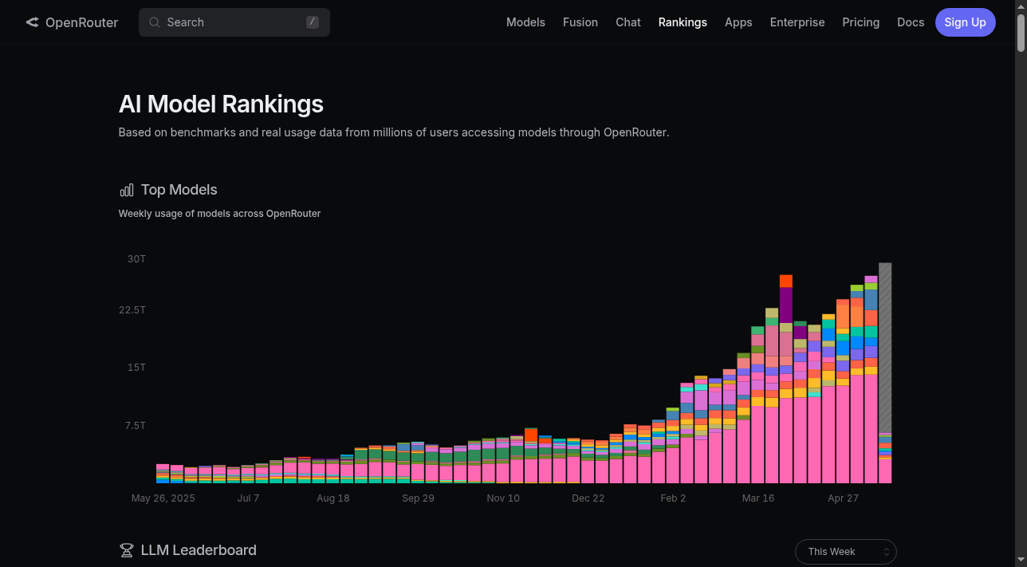This screenshot has width=1027, height=567.
Task: Click the slash shortcut badge in search
Action: 313,22
